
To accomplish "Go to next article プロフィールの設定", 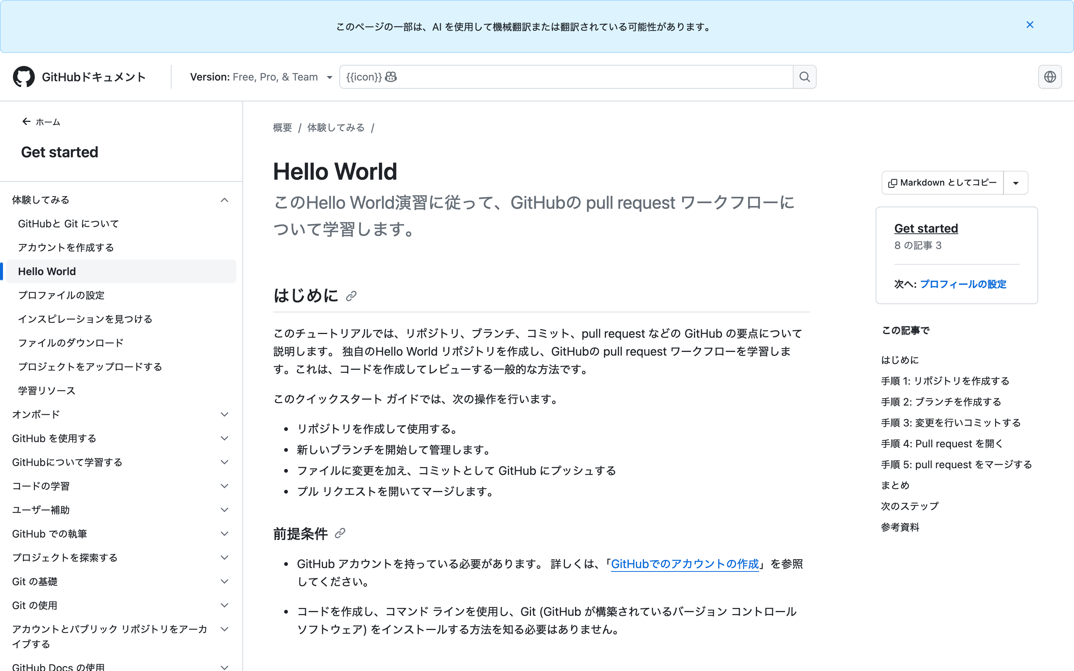I will [963, 284].
